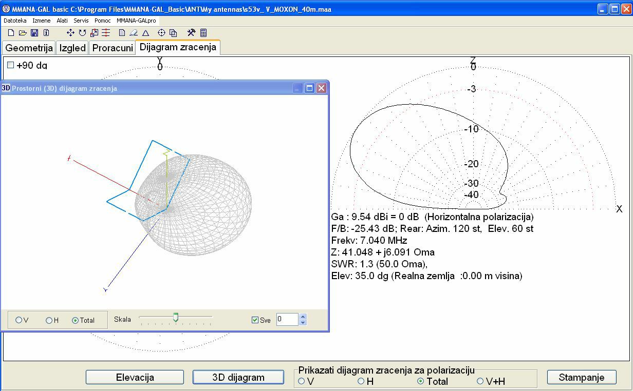Click the four-arrow move tool icon
633x391 pixels.
70,33
